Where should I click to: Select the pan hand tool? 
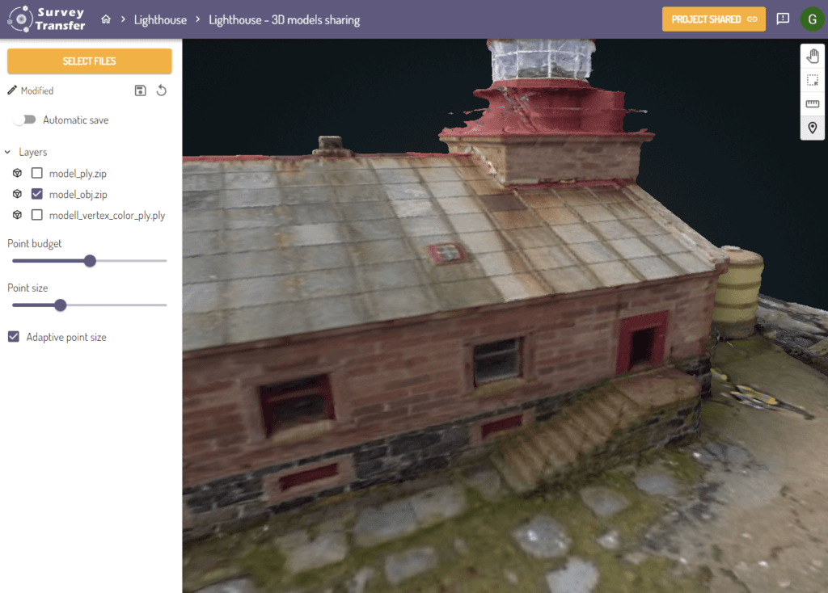coord(813,56)
